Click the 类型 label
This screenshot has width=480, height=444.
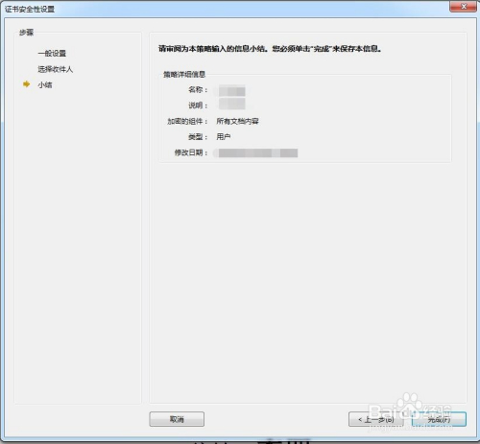[x=198, y=137]
